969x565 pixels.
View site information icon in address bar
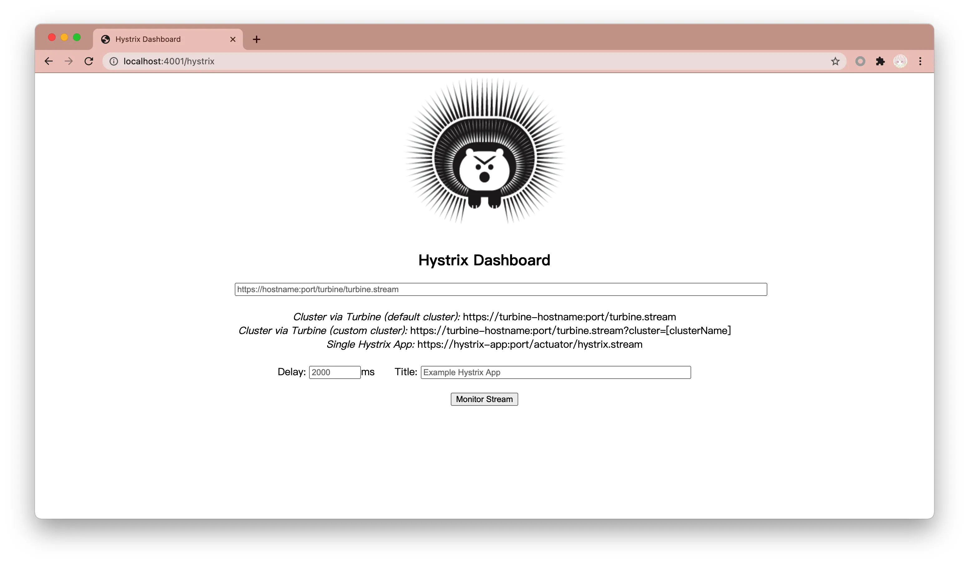click(x=114, y=61)
